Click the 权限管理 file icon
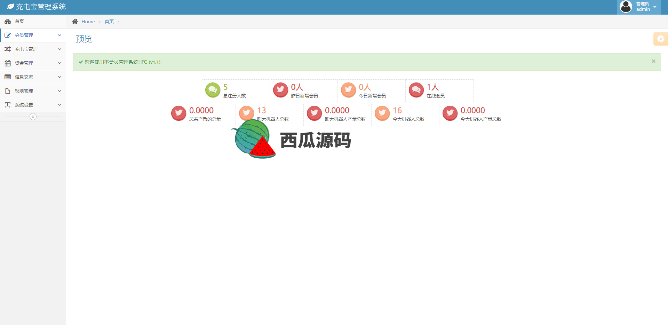The image size is (668, 325). click(x=8, y=91)
